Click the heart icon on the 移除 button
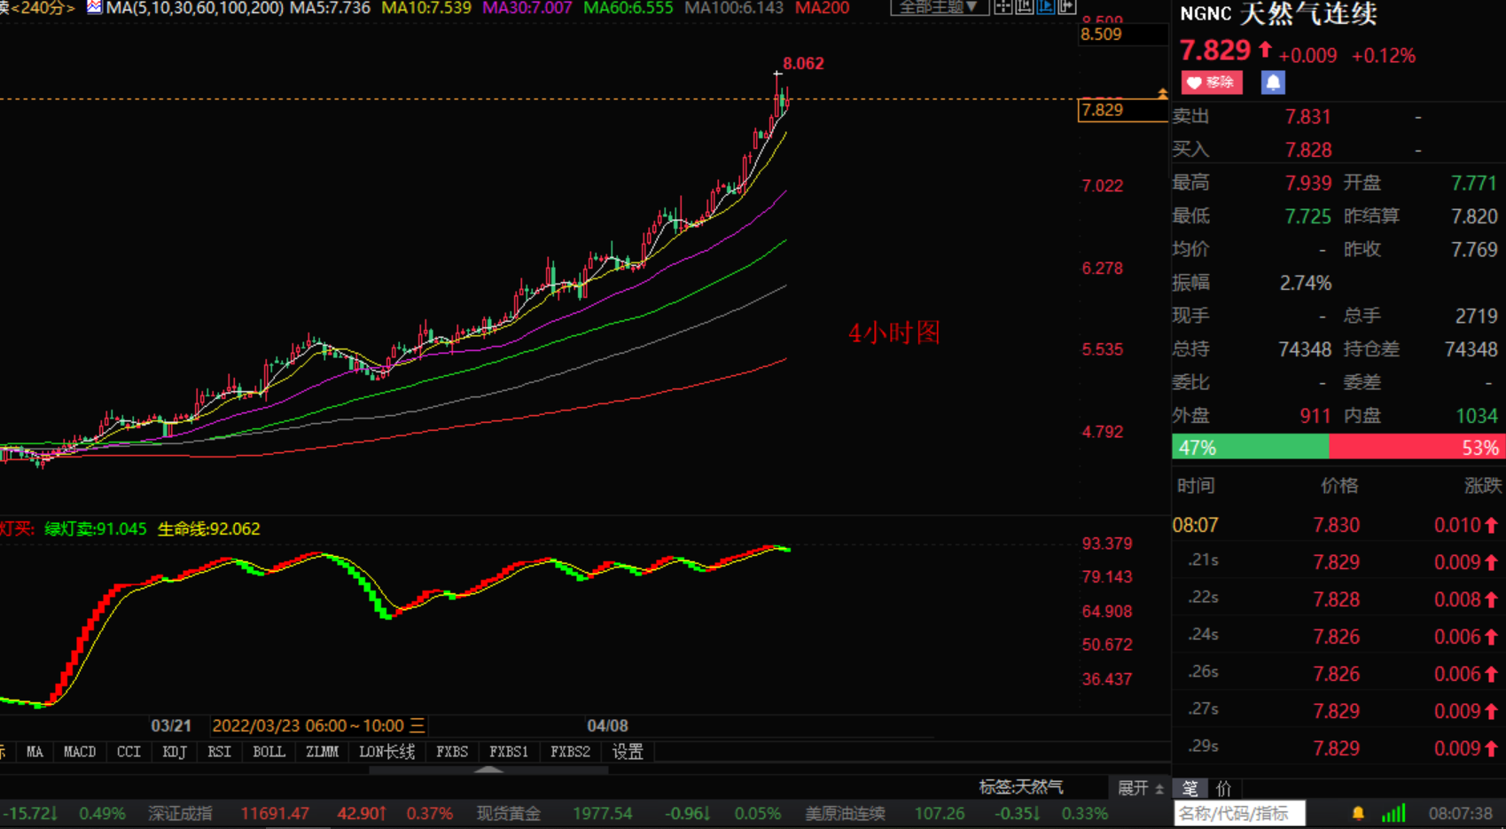This screenshot has width=1506, height=829. [x=1194, y=82]
